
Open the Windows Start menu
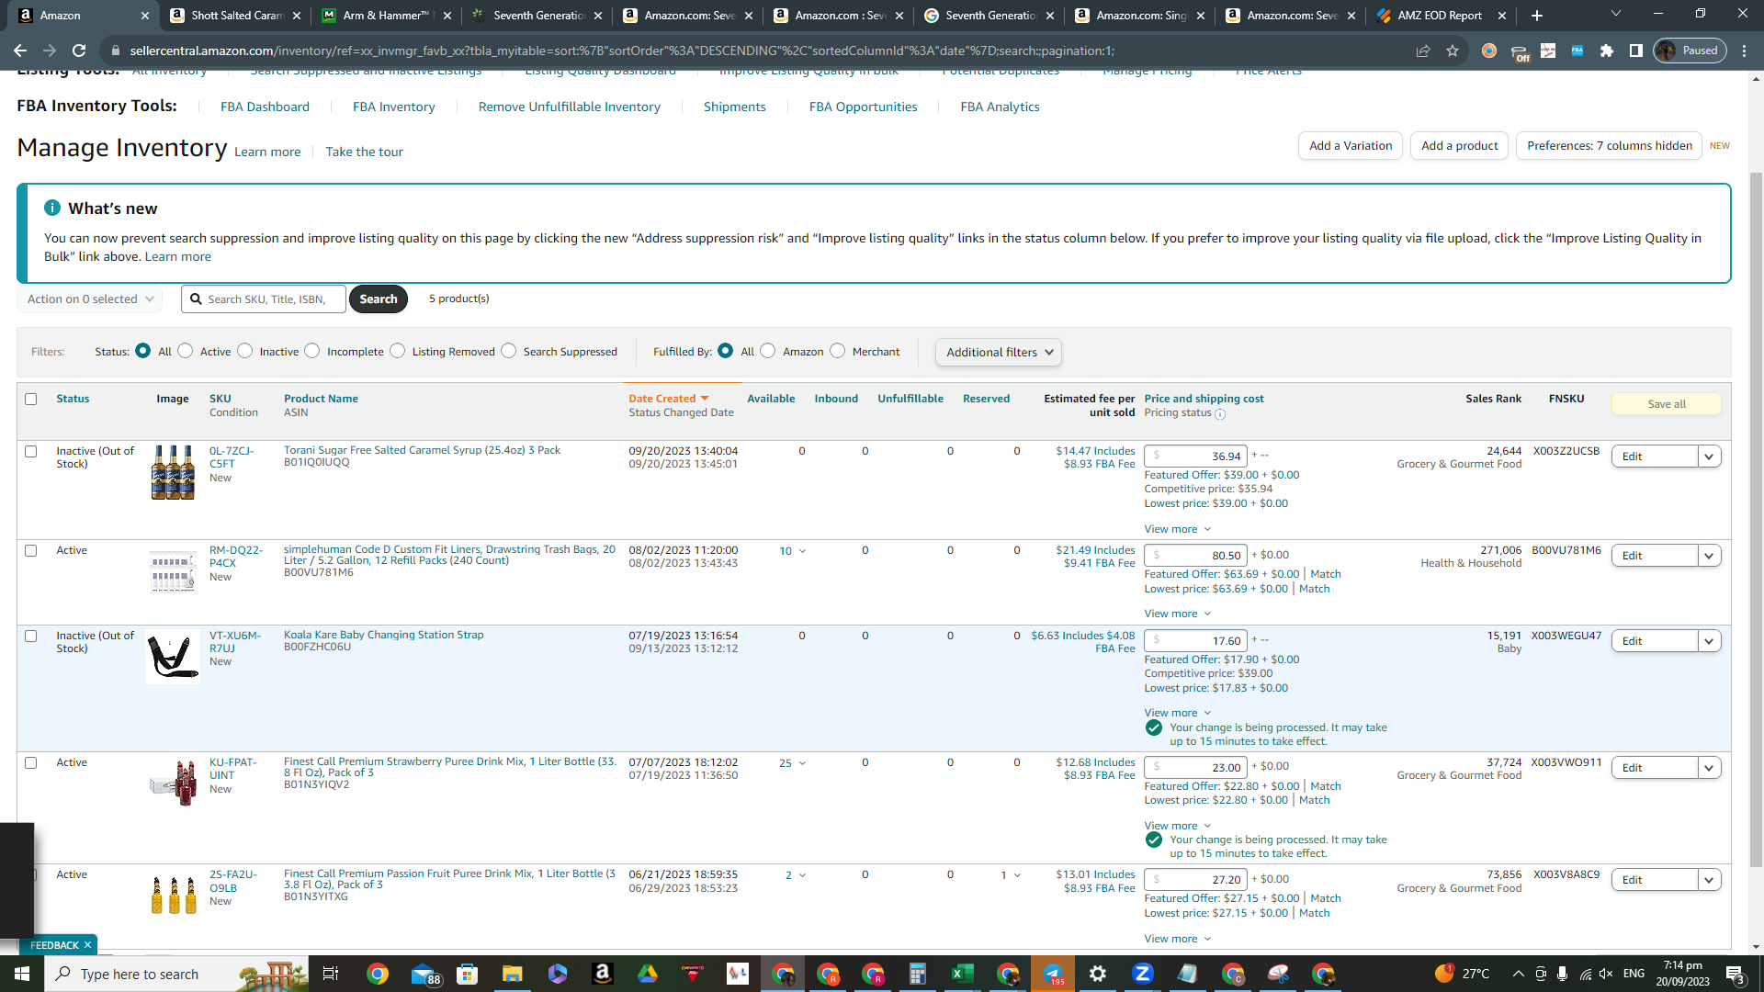point(22,974)
